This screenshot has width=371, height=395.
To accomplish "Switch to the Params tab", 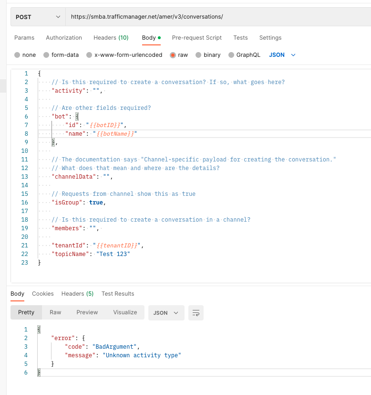I will (24, 38).
